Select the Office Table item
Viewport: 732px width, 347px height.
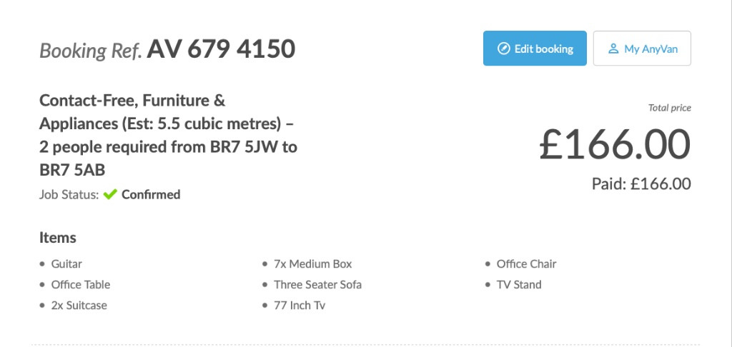pyautogui.click(x=81, y=285)
